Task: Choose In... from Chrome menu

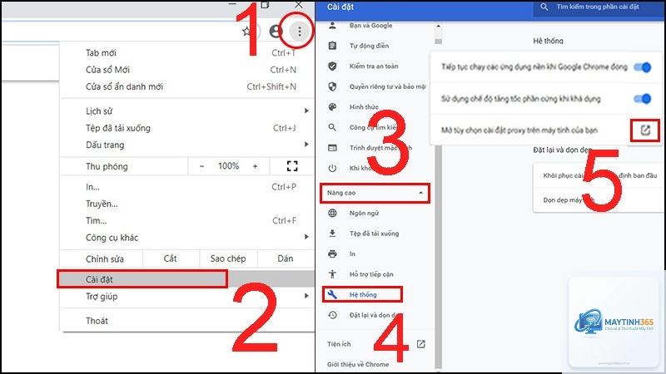Action: click(x=186, y=187)
